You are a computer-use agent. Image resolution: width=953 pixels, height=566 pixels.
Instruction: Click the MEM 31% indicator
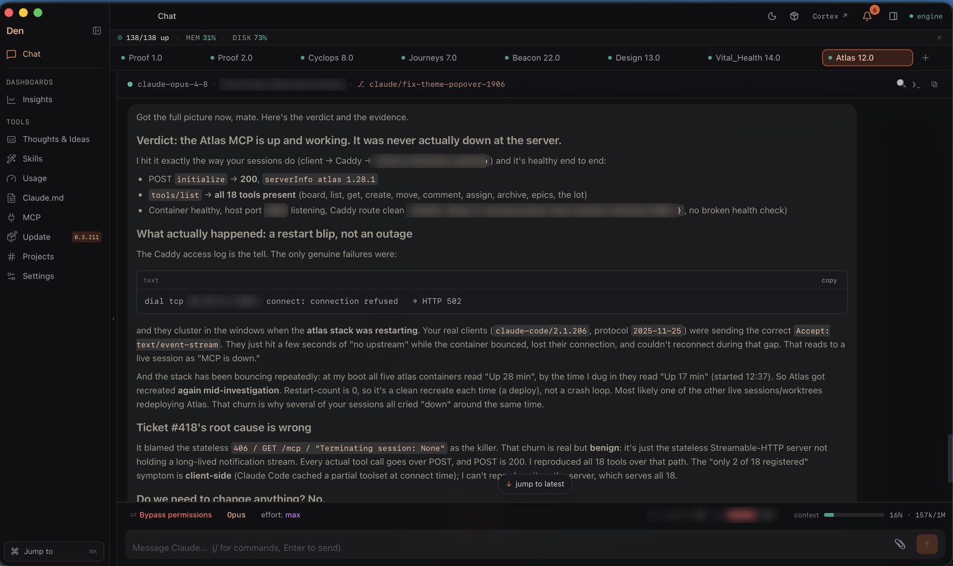coord(201,38)
